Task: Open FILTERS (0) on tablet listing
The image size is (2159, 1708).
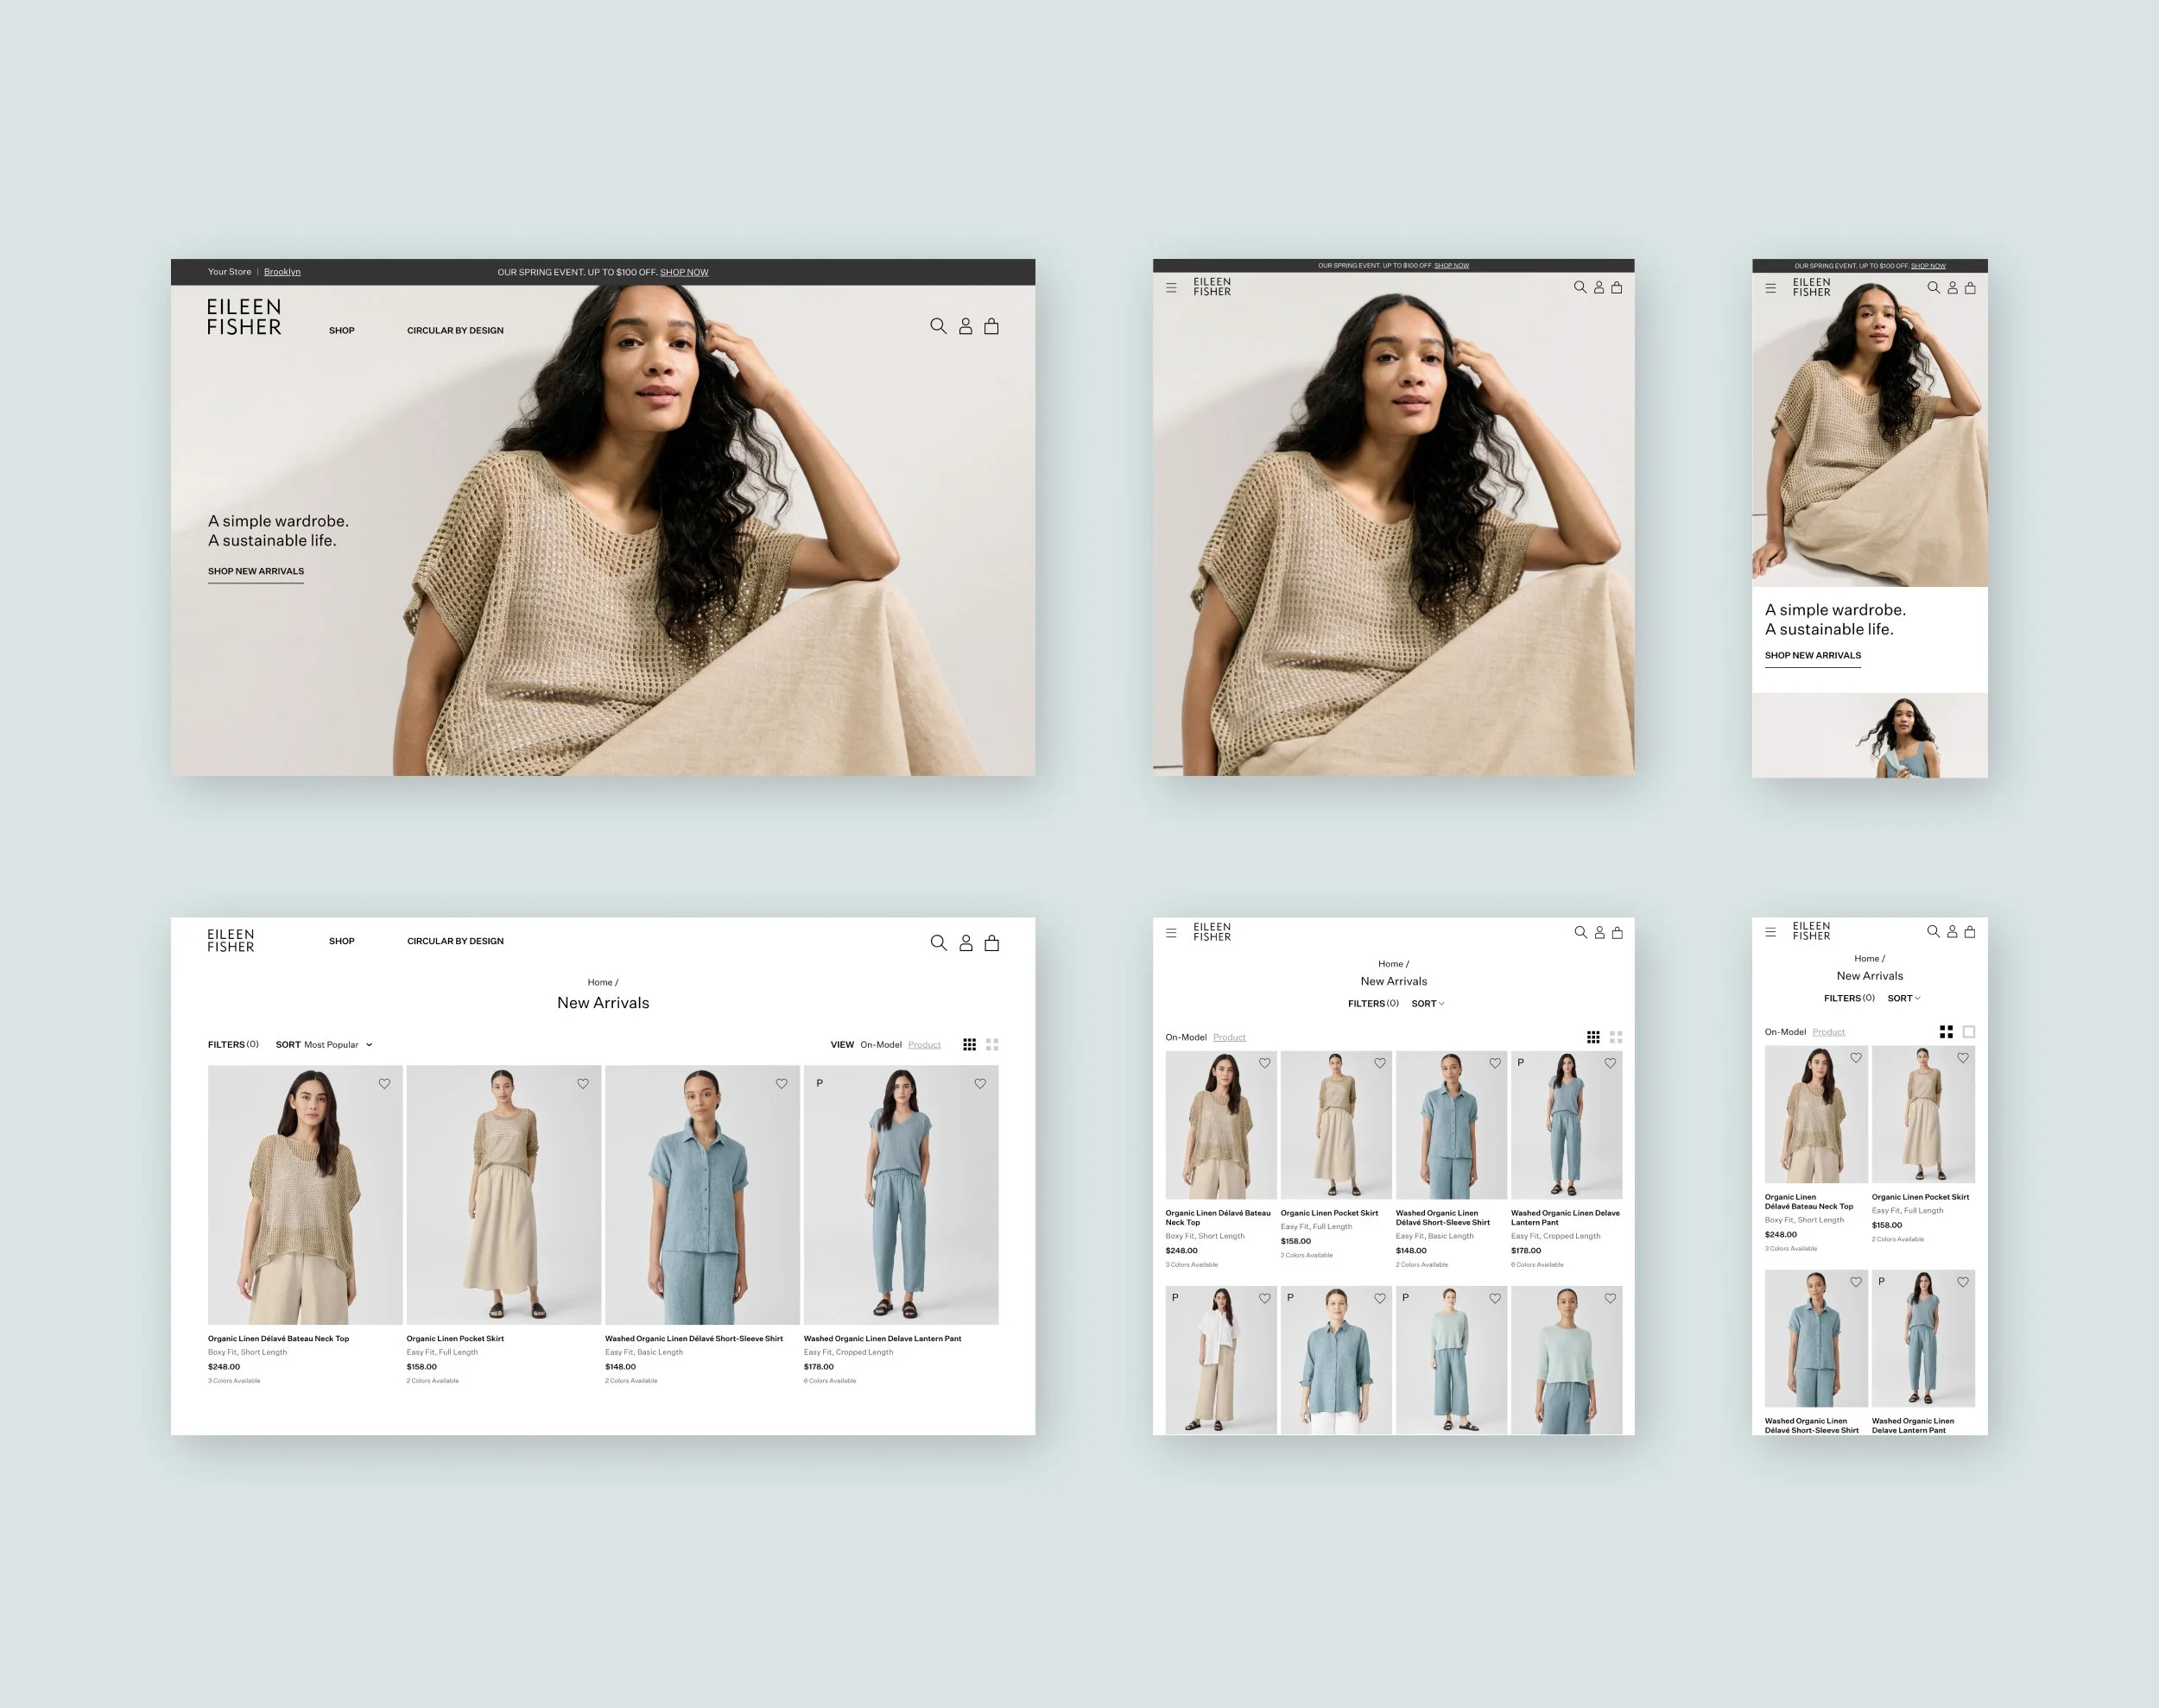Action: (x=1374, y=1003)
